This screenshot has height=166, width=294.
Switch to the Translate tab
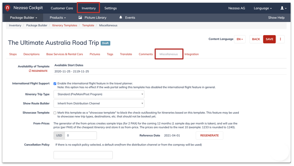126,54
